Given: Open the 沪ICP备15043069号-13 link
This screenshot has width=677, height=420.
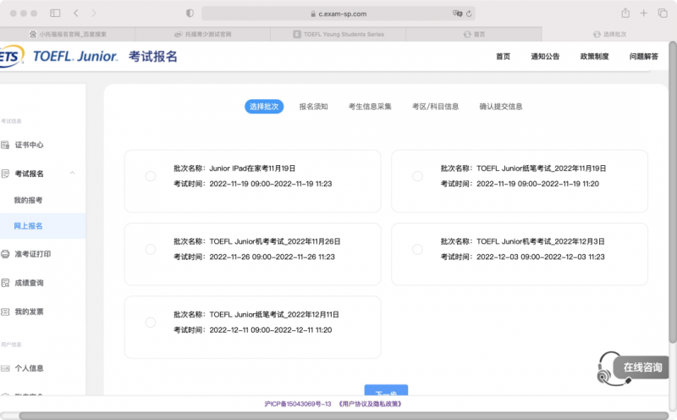Looking at the screenshot, I should point(298,404).
